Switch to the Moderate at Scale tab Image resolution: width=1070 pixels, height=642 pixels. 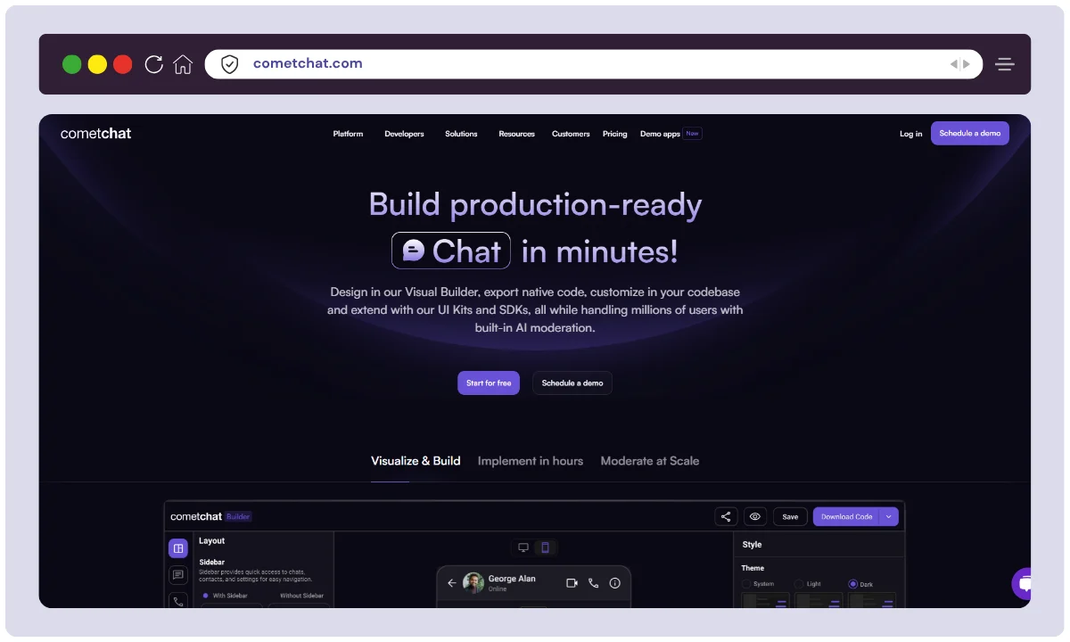click(x=650, y=461)
